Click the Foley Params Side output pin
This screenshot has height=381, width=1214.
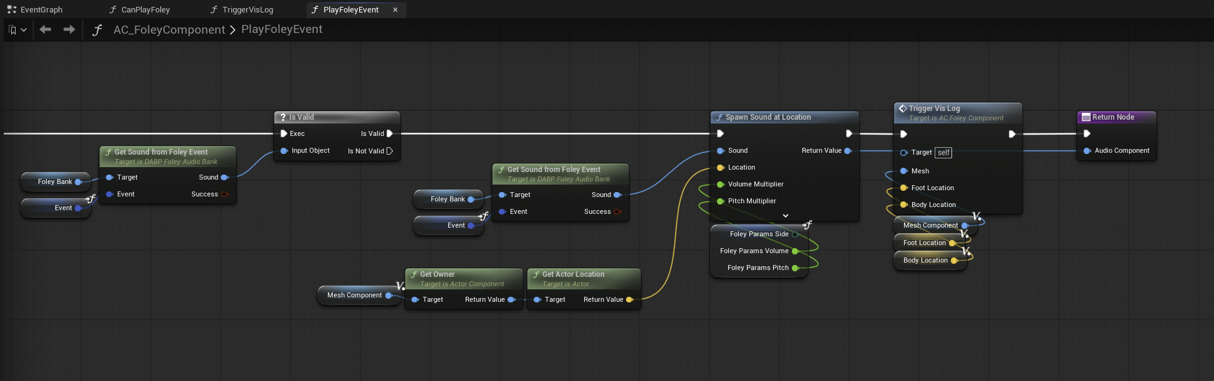pyautogui.click(x=795, y=234)
